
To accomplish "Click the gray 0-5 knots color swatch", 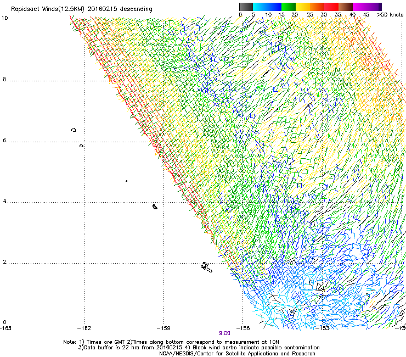I will (246, 7).
